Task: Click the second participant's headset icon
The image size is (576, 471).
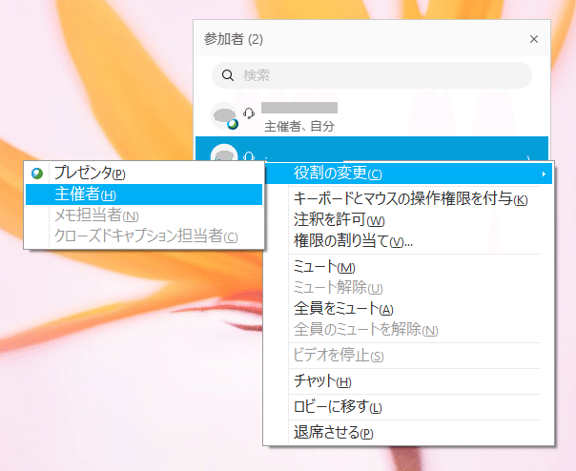Action: [x=249, y=155]
